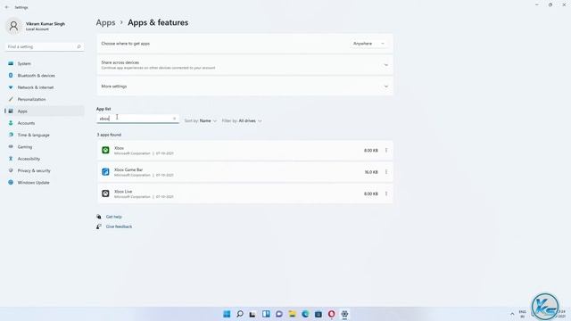Image resolution: width=571 pixels, height=321 pixels.
Task: Click Get help link
Action: [x=113, y=217]
